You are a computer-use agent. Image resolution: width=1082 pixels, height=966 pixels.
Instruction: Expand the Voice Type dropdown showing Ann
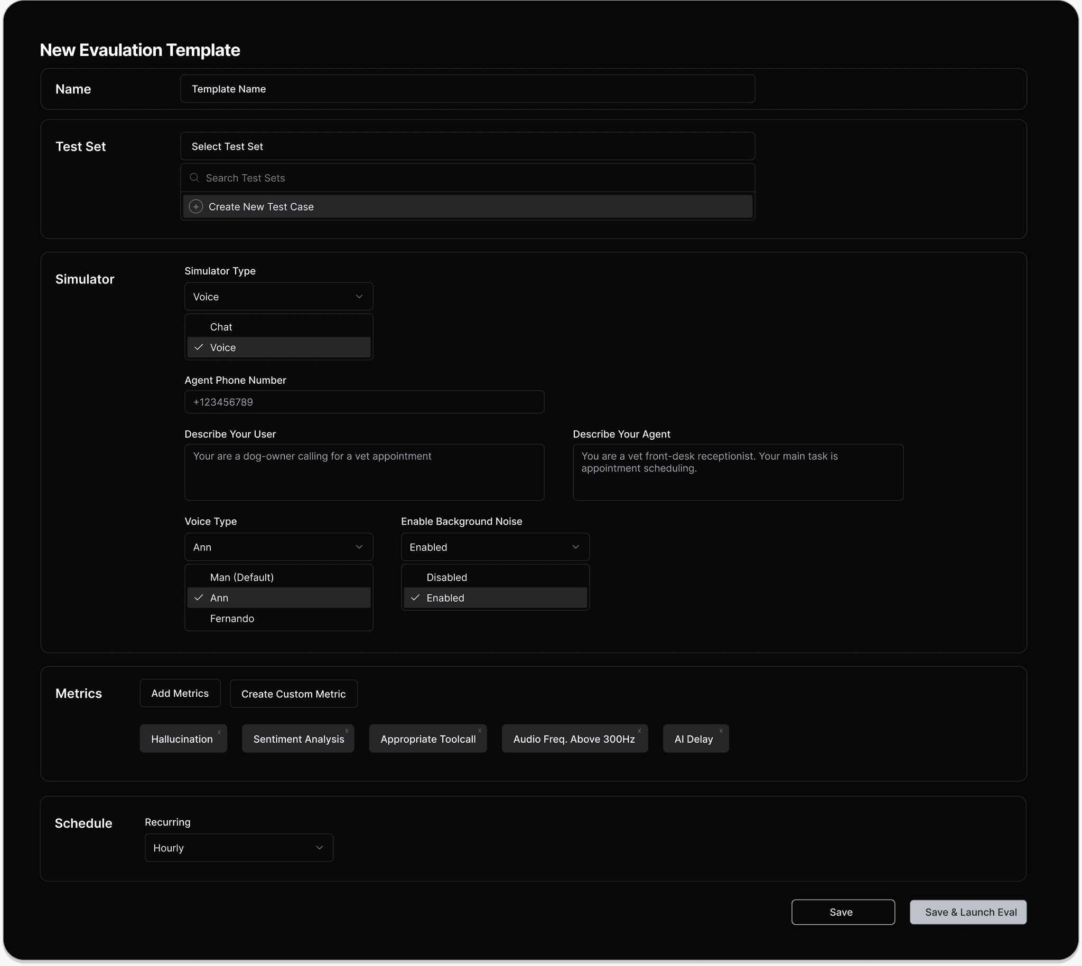[278, 547]
